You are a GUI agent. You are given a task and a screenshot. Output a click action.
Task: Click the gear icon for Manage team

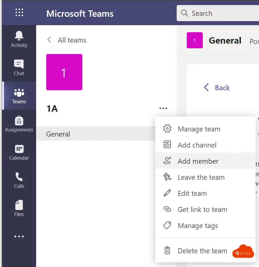(x=167, y=128)
